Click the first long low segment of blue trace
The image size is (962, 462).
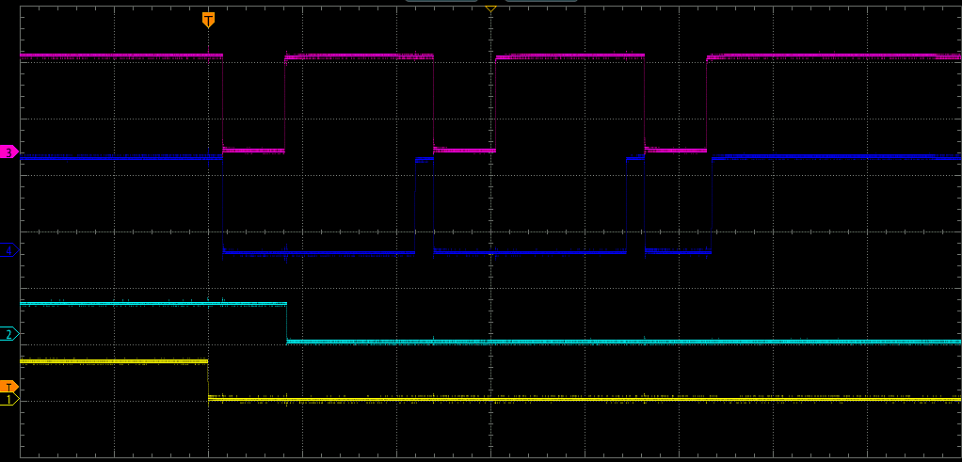pos(318,252)
